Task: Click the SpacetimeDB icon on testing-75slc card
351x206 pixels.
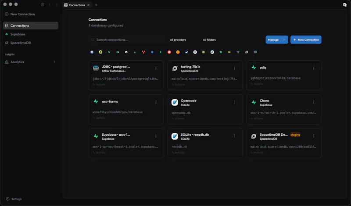Action: (175, 69)
